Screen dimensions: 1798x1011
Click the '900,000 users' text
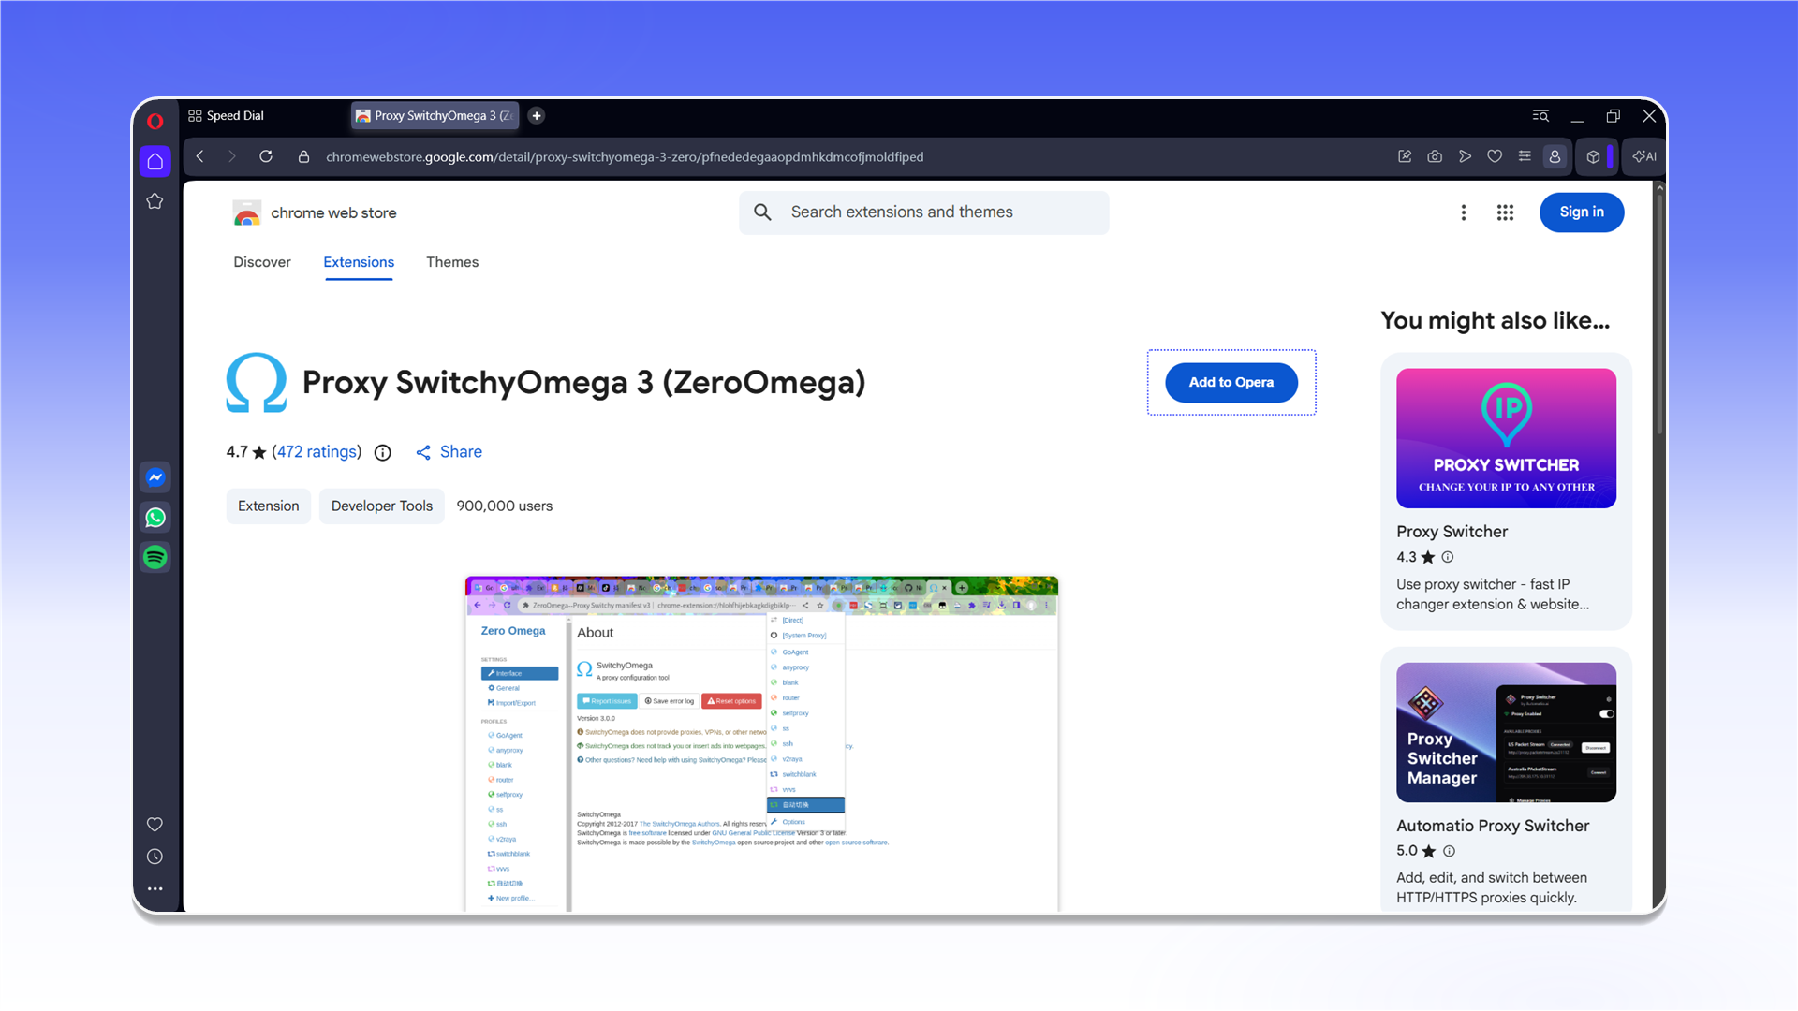pos(505,506)
